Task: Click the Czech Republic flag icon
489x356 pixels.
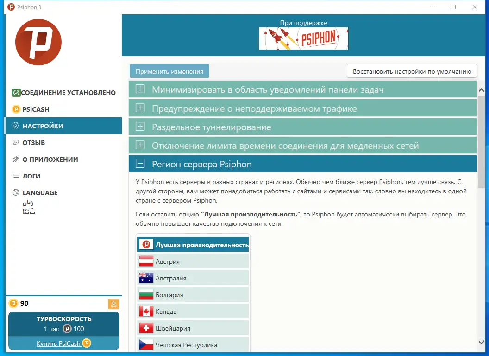Action: [146, 345]
